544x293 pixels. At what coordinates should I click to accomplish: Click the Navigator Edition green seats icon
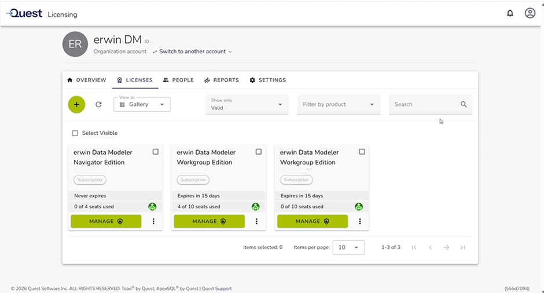(152, 207)
